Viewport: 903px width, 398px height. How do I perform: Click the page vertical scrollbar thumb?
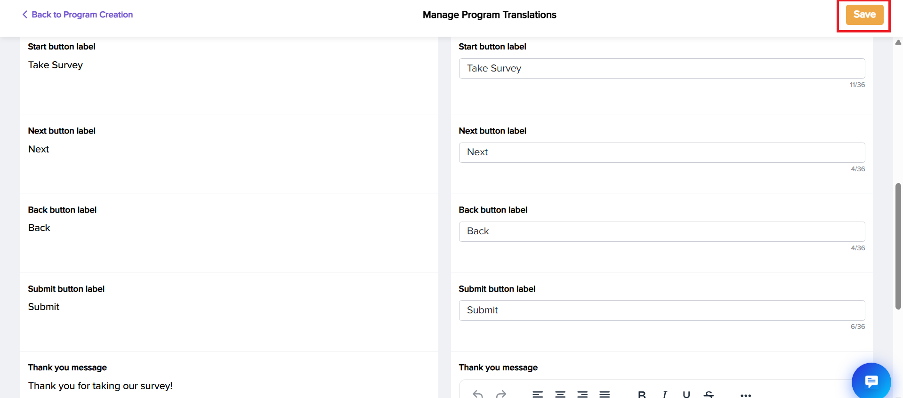(898, 246)
